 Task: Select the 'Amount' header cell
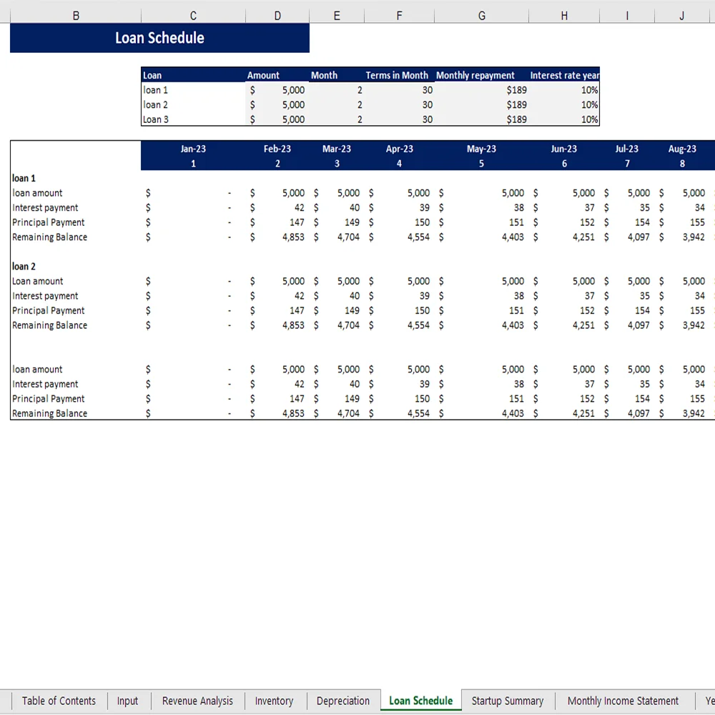[x=277, y=75]
